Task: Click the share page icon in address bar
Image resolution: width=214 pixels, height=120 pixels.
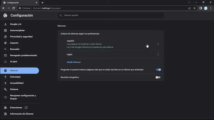Action: pos(190,8)
